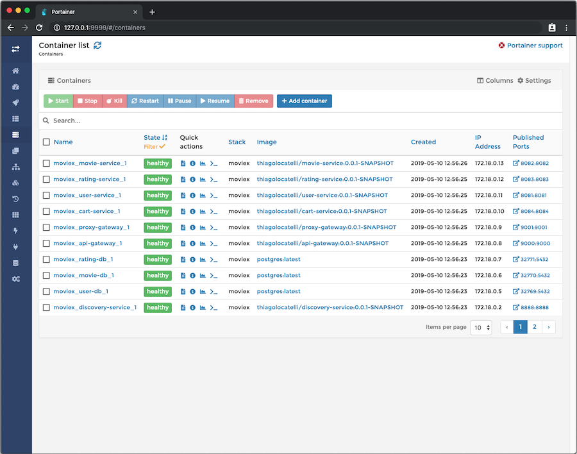Screen dimensions: 577x454
Task: Sort by State column header
Action: pos(155,137)
